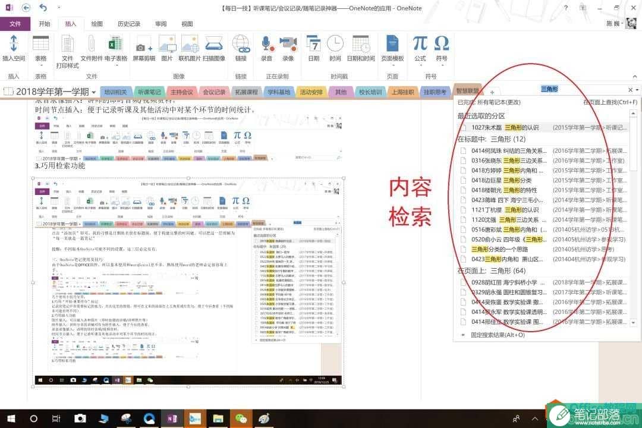Screen dimensions: 642x428
Task: Open the Help question mark
Action: tap(566, 8)
